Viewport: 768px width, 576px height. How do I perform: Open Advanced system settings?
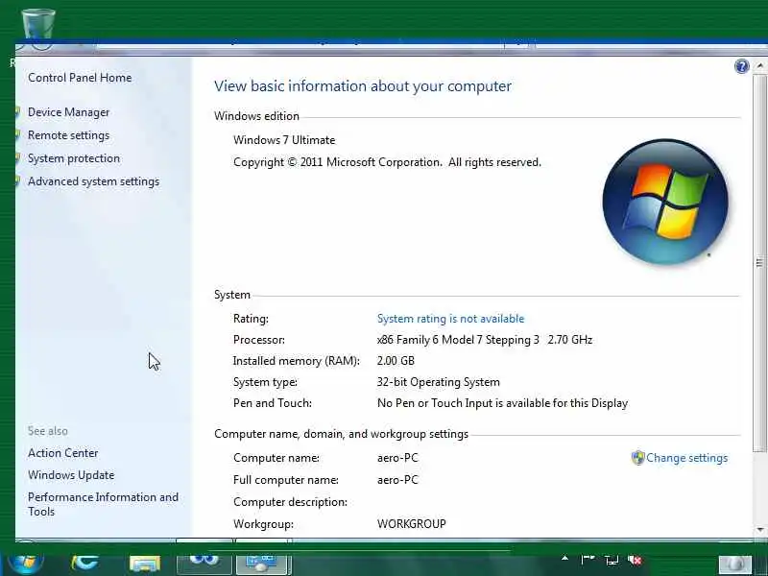tap(93, 181)
